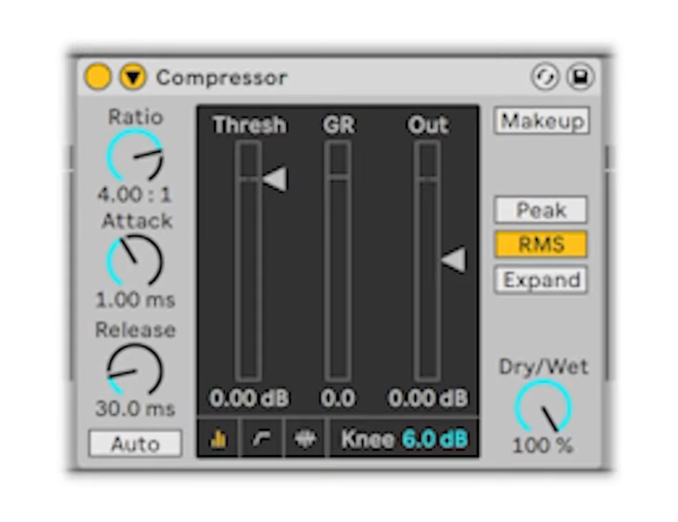Screen dimensions: 678x522
Task: Click the hot-swap preset icon
Action: [545, 77]
